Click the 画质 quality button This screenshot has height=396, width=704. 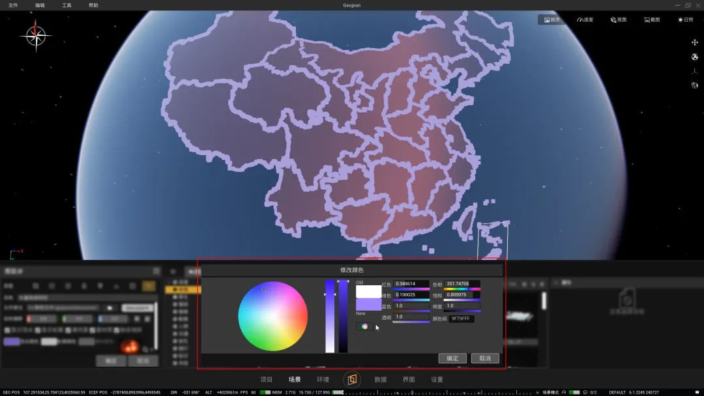[x=552, y=20]
